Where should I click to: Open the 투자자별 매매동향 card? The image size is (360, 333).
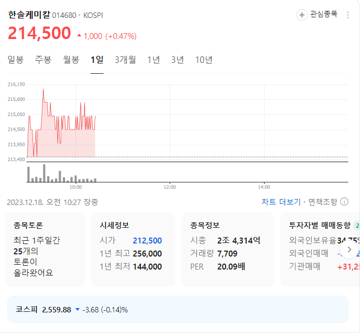(320, 249)
